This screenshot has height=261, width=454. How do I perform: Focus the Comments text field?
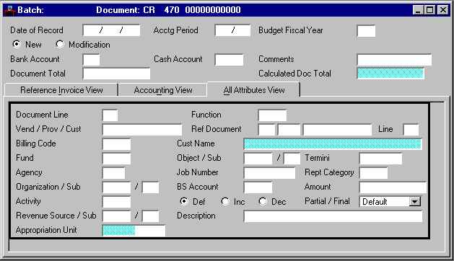[394, 60]
